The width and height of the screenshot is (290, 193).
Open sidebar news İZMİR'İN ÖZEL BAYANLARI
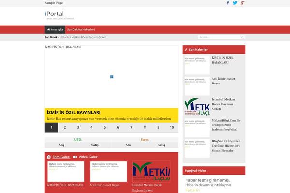coord(222,60)
